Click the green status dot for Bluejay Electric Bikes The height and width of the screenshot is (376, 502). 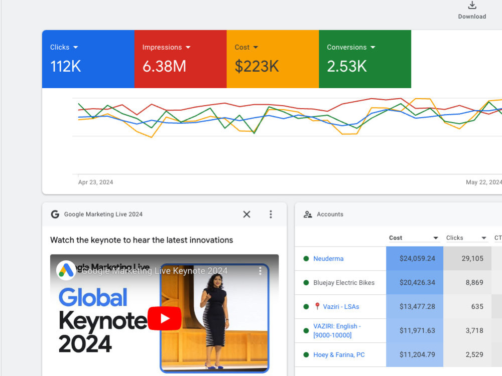[306, 283]
